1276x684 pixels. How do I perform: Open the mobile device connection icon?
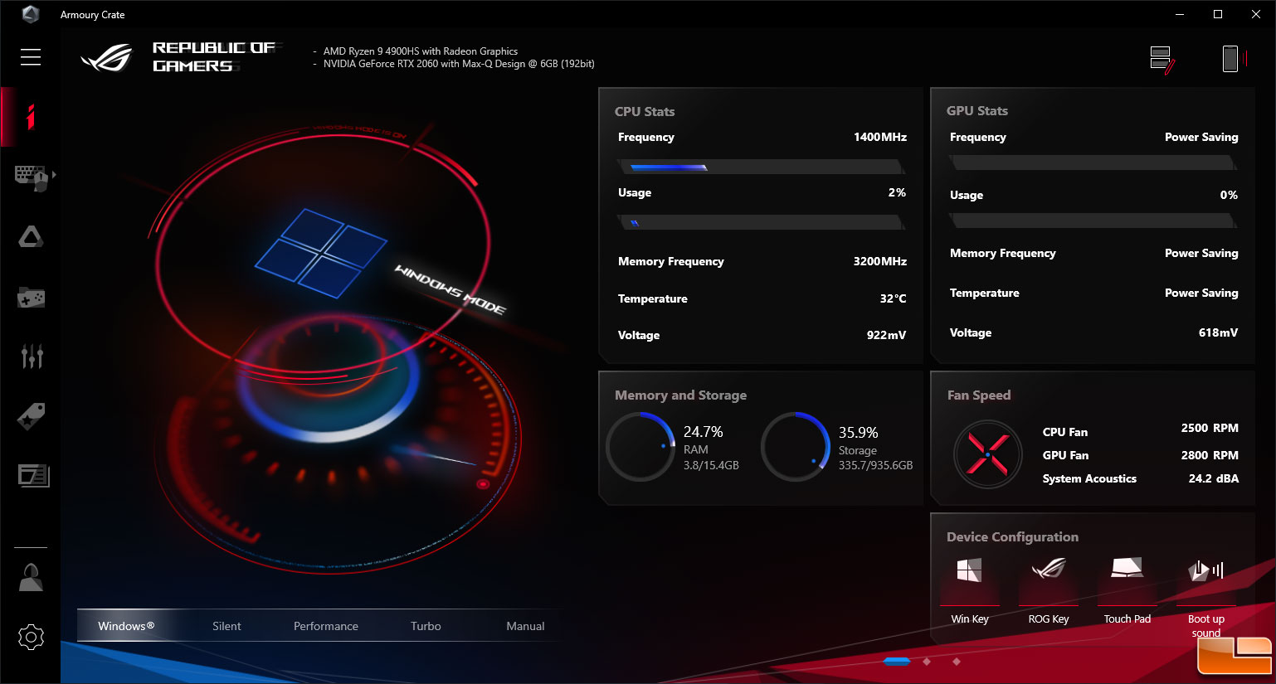(1235, 58)
